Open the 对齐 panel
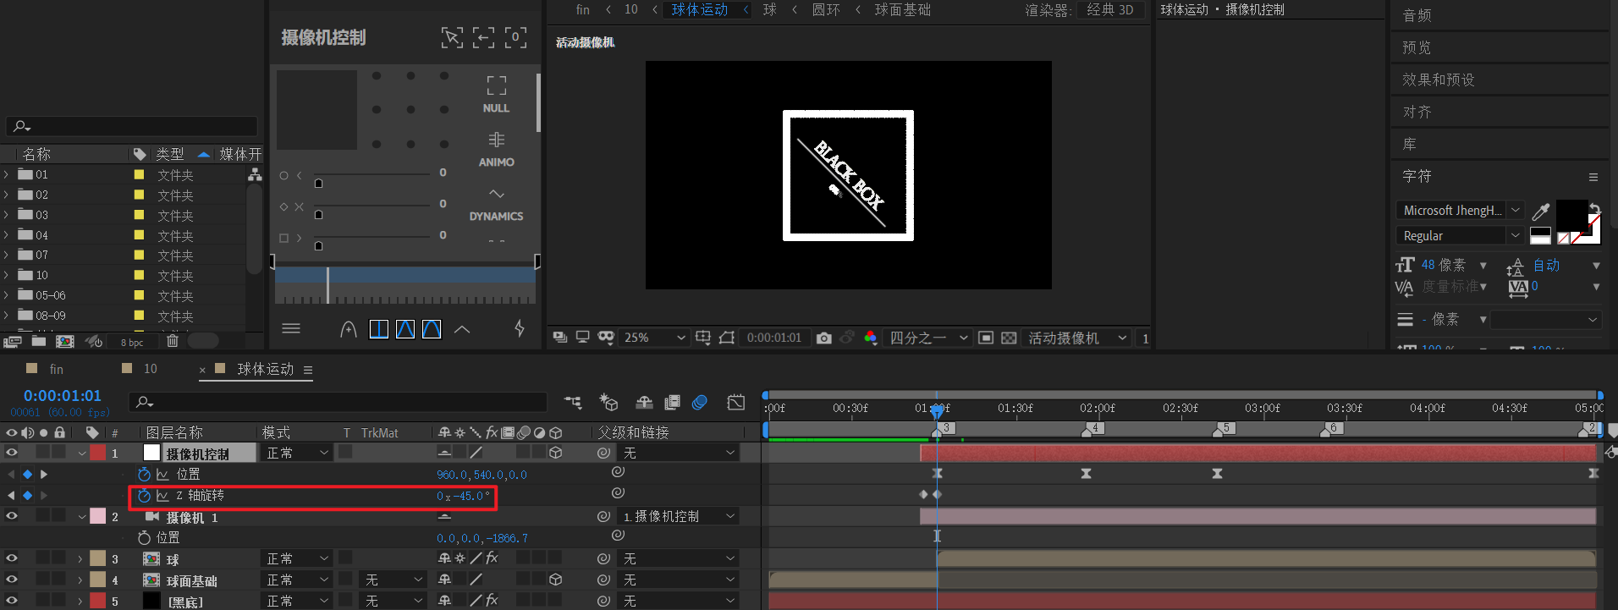Viewport: 1618px width, 610px height. [1417, 112]
